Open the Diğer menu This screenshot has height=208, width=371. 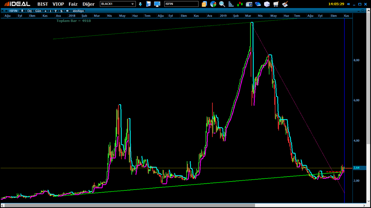pyautogui.click(x=88, y=4)
